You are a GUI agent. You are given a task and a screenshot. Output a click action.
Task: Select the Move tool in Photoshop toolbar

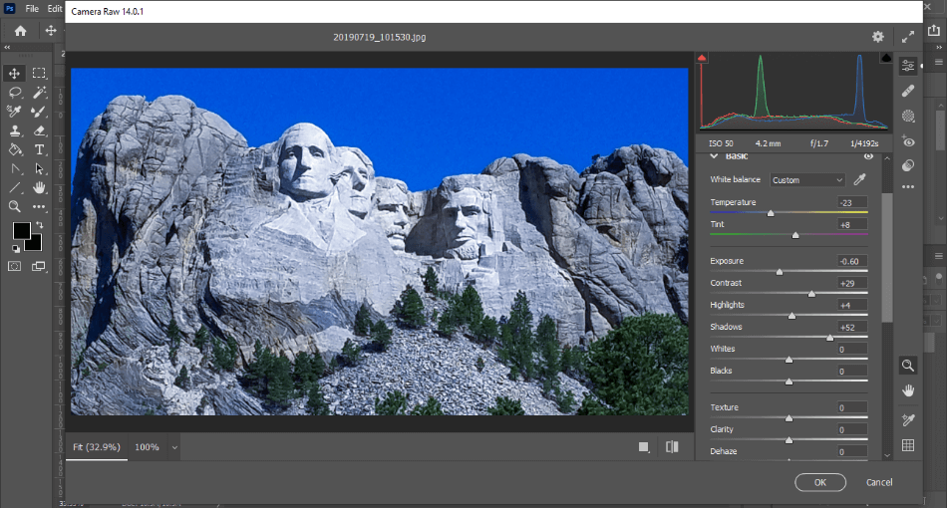(x=14, y=73)
